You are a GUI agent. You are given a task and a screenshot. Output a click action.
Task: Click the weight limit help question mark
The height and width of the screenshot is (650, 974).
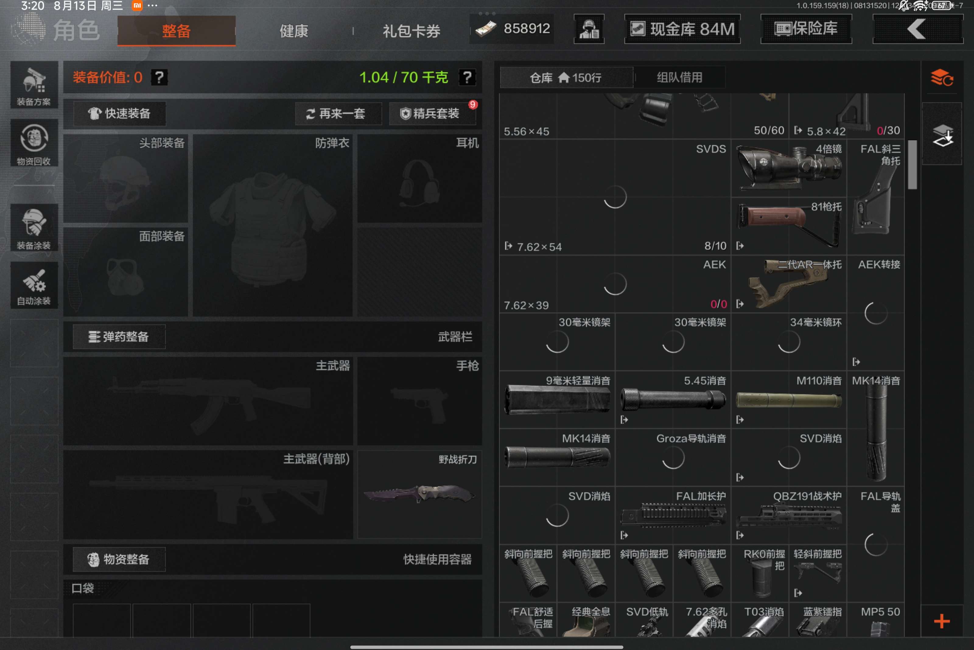pos(467,77)
